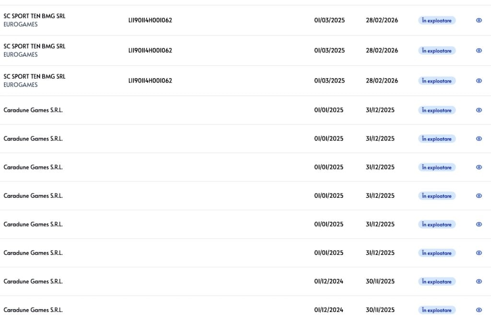The image size is (491, 324).
Task: Select SC SPORT TEN BMG SRL name in second row
Action: 35,46
